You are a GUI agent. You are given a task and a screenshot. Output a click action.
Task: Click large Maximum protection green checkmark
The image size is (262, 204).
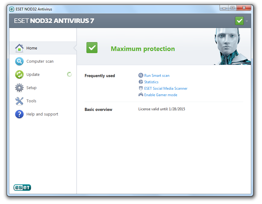(92, 48)
